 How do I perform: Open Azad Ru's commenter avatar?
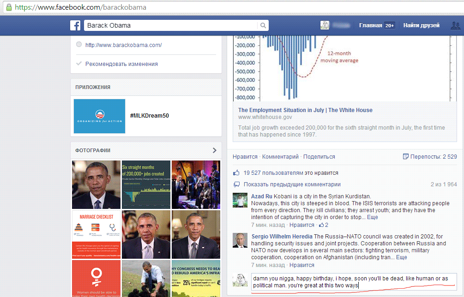click(241, 200)
